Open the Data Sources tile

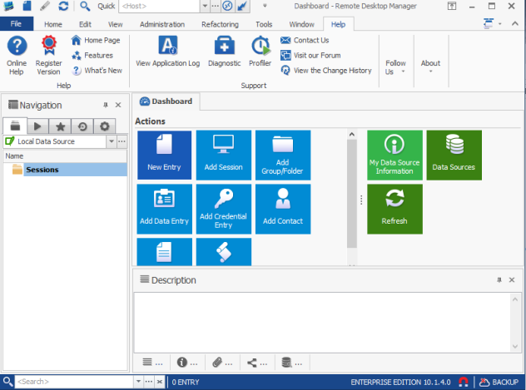point(454,156)
